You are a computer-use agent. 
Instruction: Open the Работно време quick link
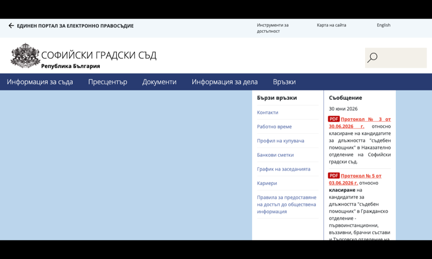[274, 127]
